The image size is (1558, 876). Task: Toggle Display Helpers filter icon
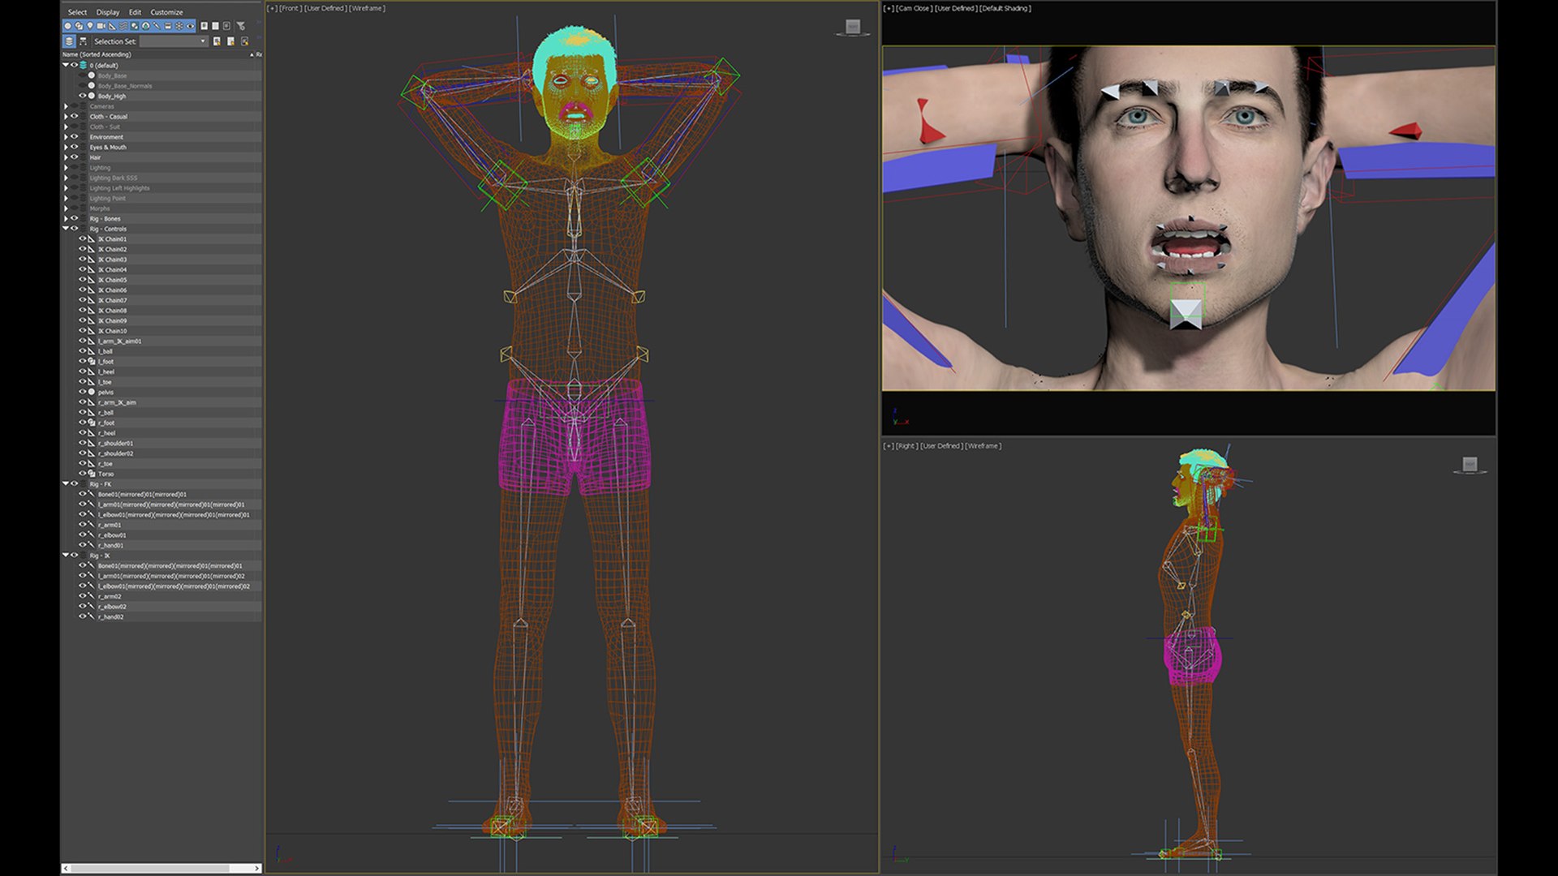pyautogui.click(x=112, y=26)
